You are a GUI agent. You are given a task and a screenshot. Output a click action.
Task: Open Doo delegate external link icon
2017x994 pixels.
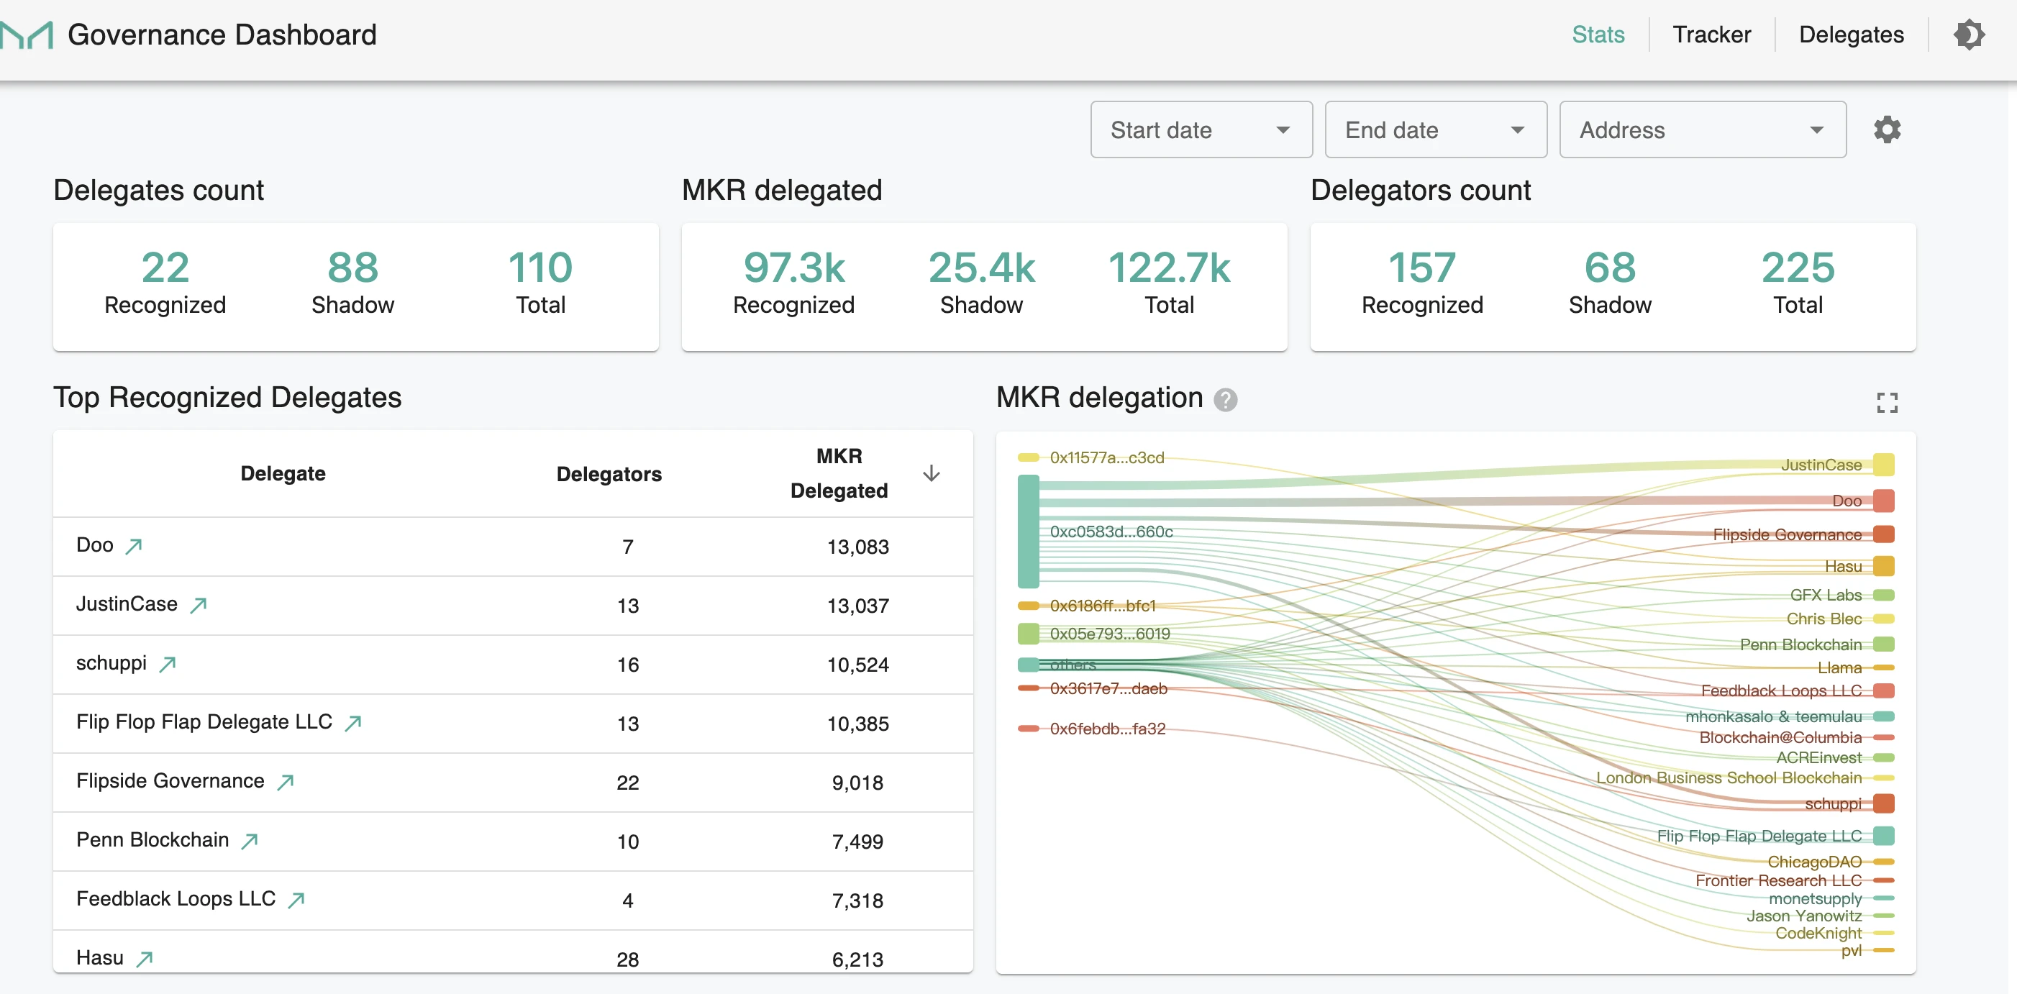[134, 545]
